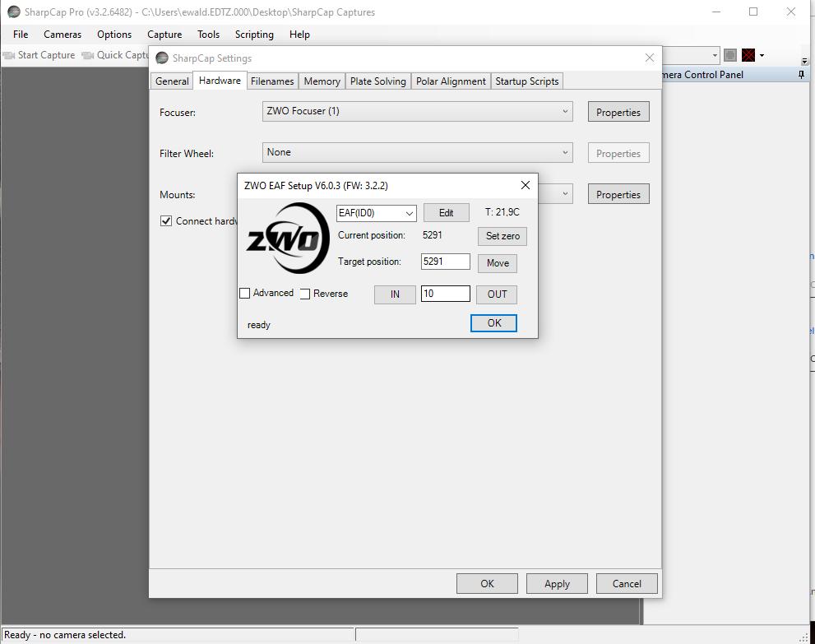The height and width of the screenshot is (644, 815).
Task: Click the Edit button in EAF Setup
Action: (447, 212)
